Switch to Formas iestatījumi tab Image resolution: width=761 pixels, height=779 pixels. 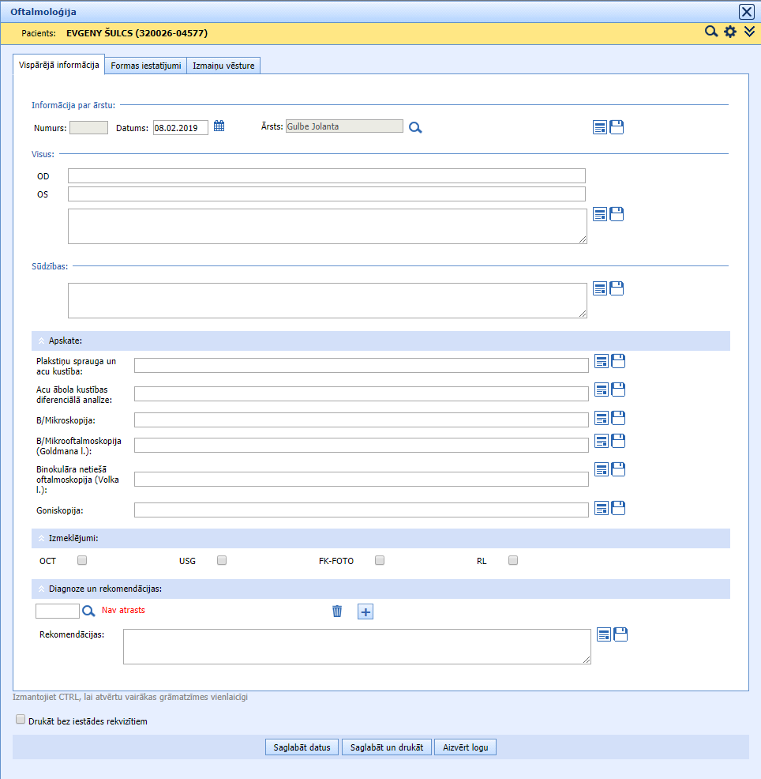pyautogui.click(x=145, y=66)
